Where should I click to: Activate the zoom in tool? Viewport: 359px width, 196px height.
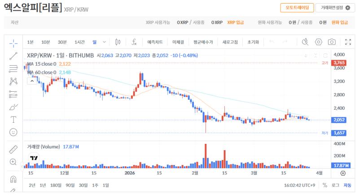[13, 162]
